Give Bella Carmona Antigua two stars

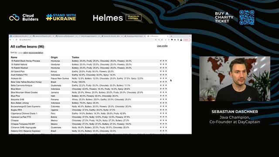[x=163, y=85]
